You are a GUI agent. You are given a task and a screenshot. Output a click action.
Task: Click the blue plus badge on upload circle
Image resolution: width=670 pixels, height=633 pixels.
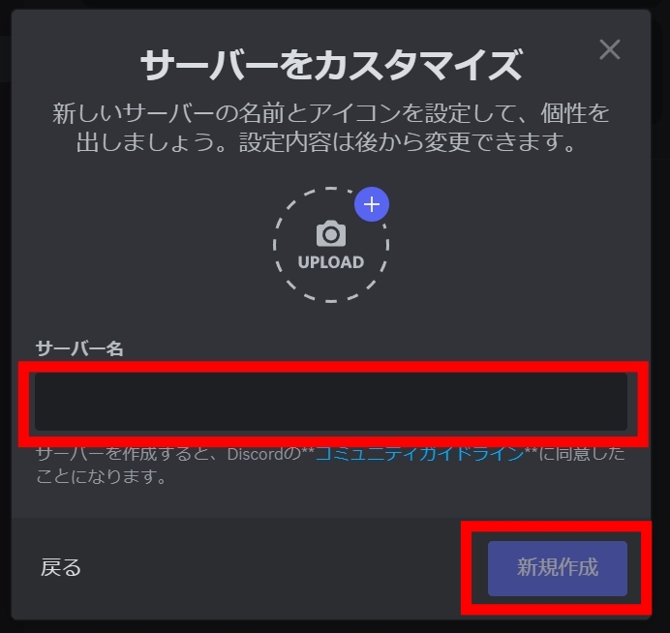coord(372,204)
